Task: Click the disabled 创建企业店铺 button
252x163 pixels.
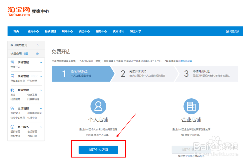Action: [x=191, y=150]
